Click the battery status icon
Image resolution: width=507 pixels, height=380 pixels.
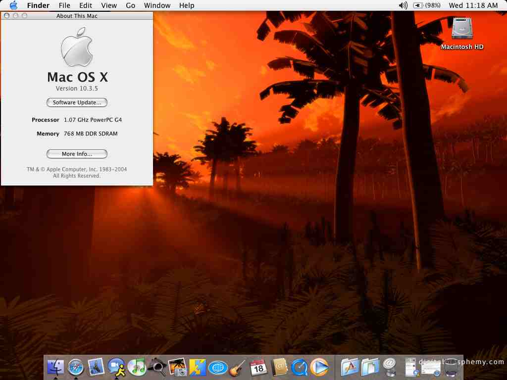click(418, 5)
